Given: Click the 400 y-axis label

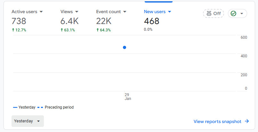Looking at the screenshot, I should point(244,56).
